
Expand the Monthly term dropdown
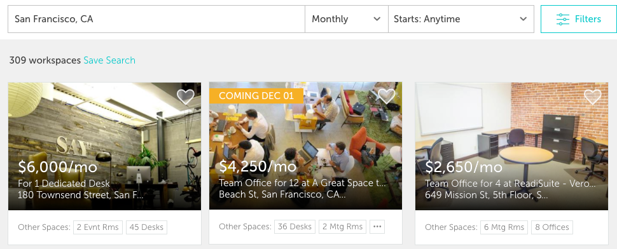(x=346, y=19)
